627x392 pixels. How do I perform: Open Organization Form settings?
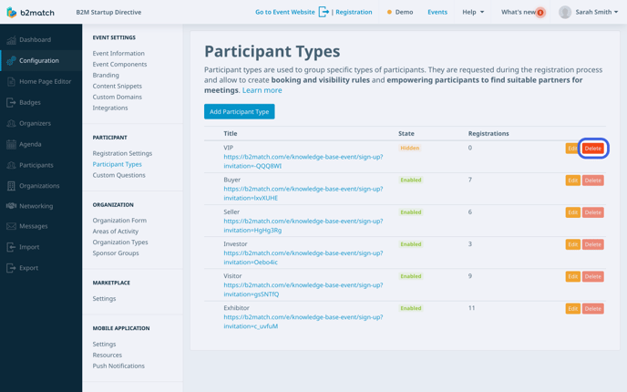[x=119, y=221]
